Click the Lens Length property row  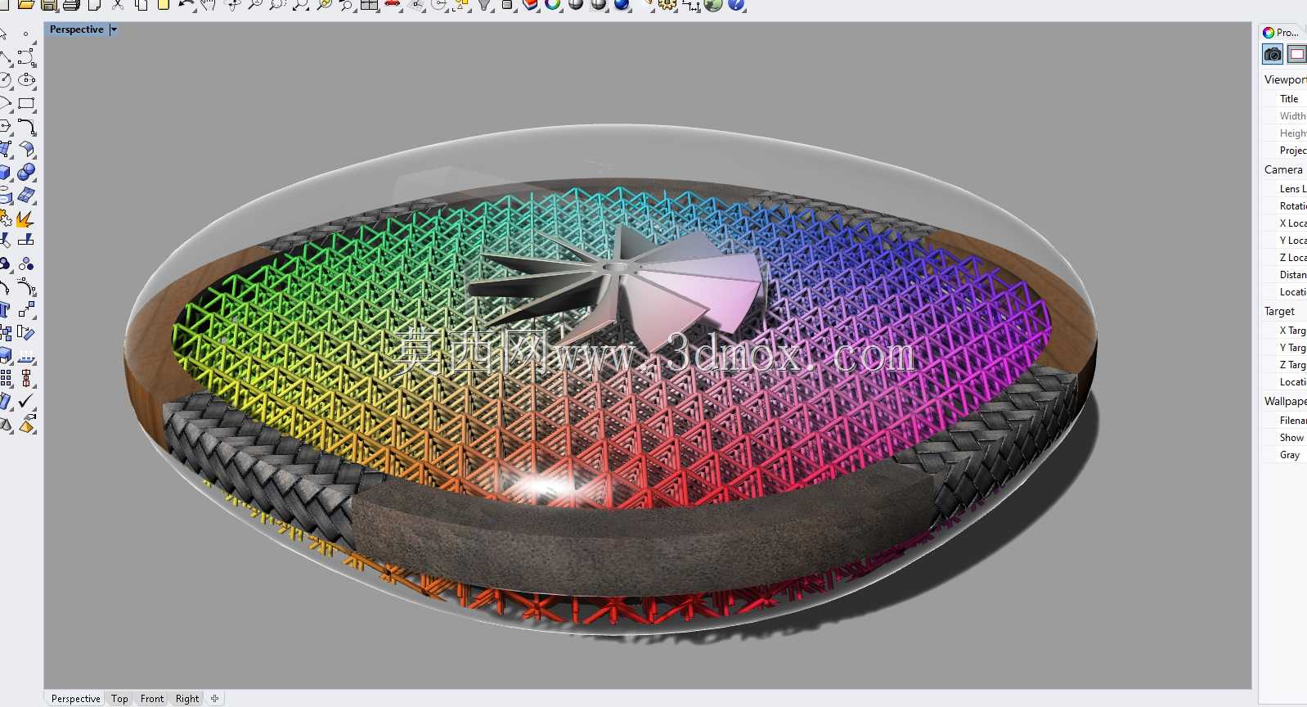coord(1283,188)
